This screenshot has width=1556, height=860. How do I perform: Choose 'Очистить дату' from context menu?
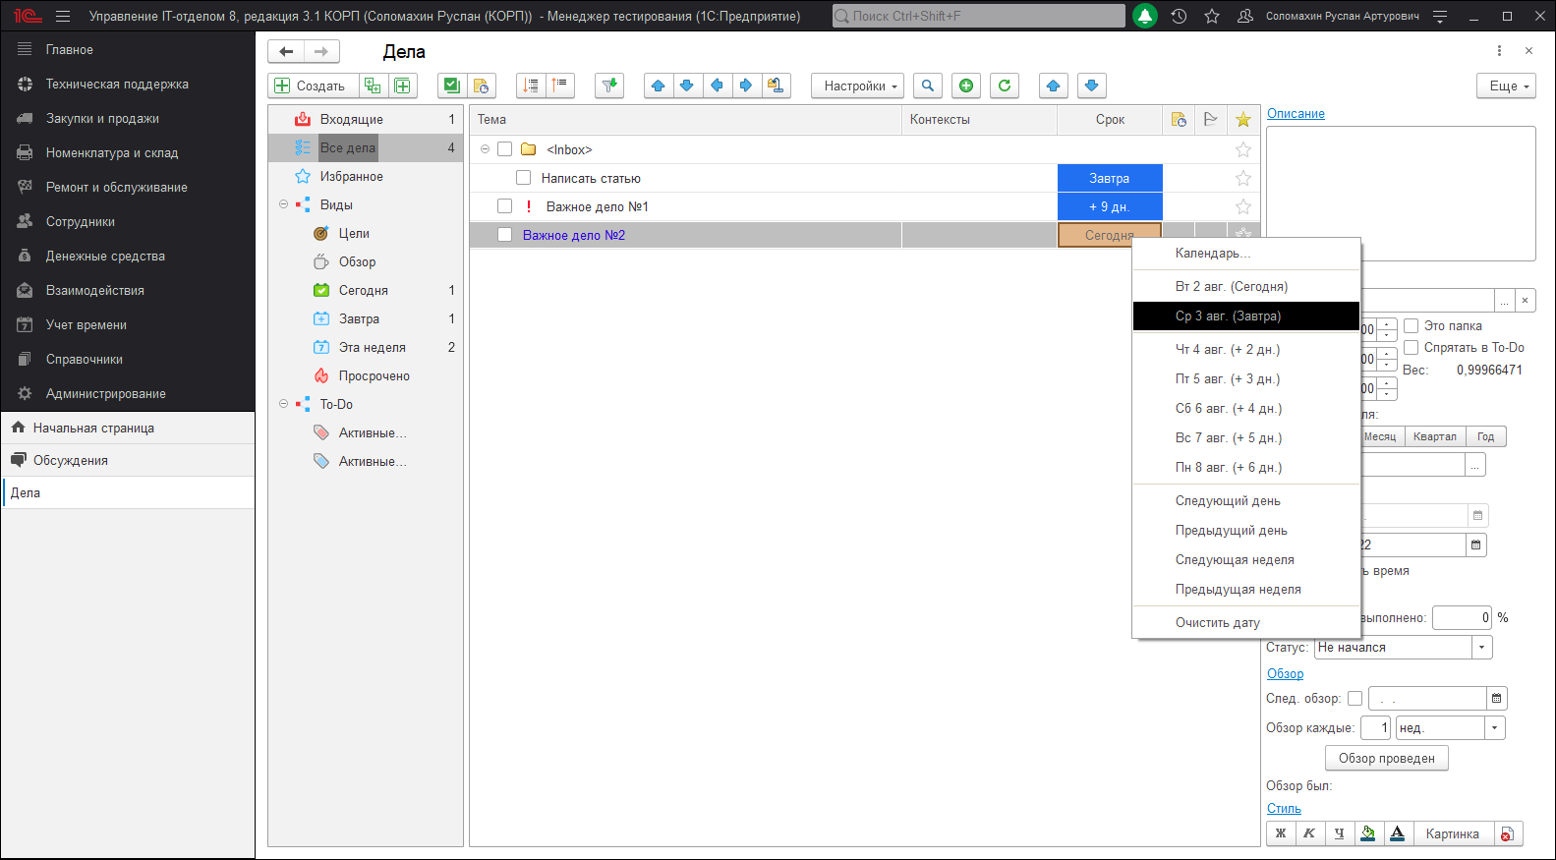coord(1217,622)
